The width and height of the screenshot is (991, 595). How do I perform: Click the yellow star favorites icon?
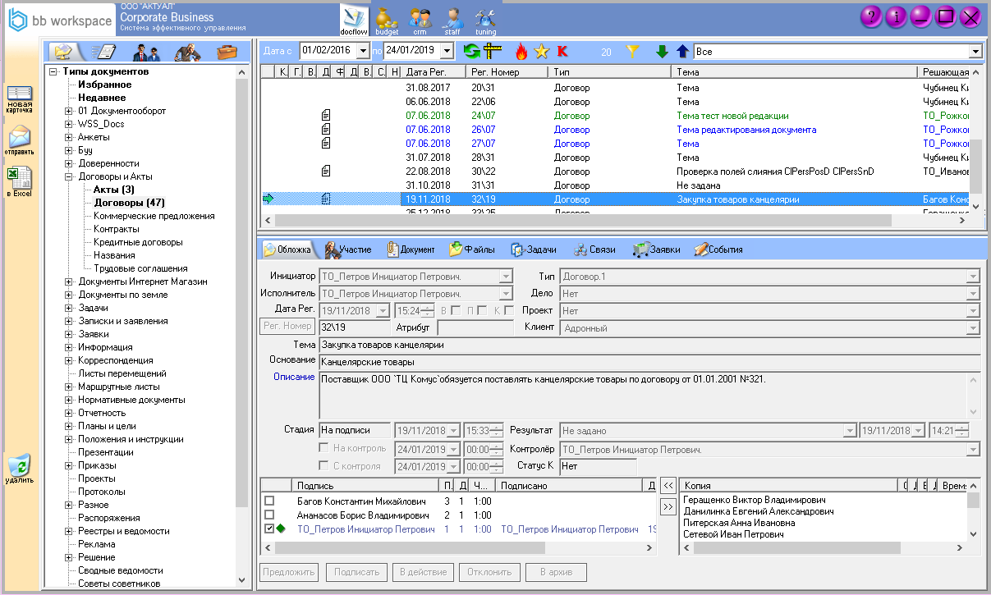point(541,52)
